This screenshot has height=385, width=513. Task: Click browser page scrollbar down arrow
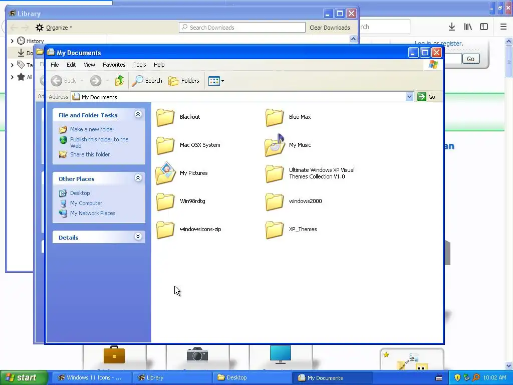pos(509,366)
